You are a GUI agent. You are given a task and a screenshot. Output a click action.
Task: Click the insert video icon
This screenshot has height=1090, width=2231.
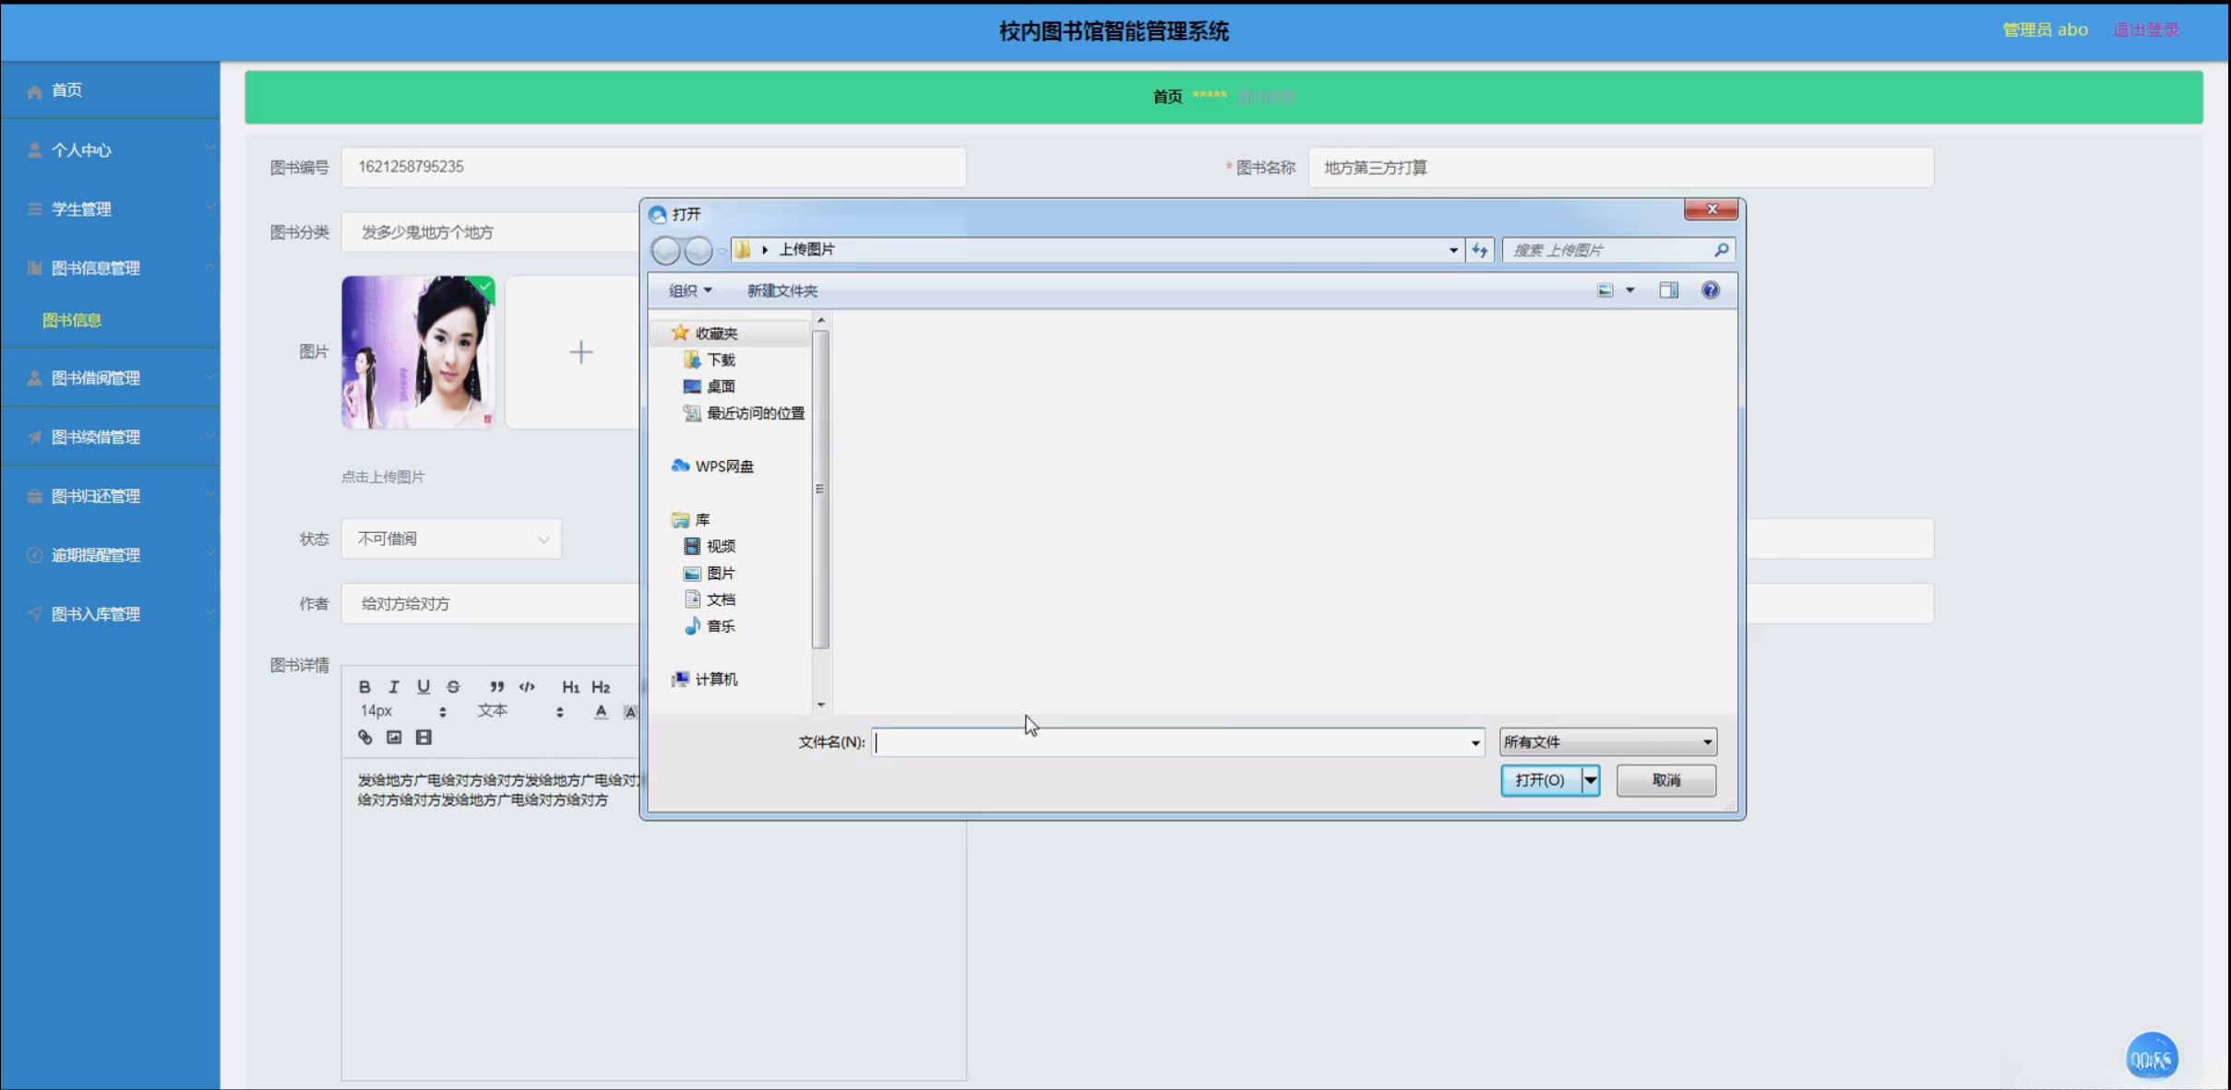[424, 737]
